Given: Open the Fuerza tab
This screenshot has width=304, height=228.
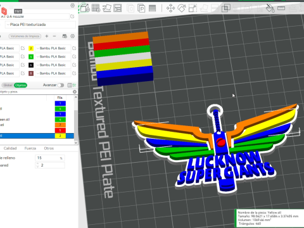Looking at the screenshot, I should coord(30,148).
